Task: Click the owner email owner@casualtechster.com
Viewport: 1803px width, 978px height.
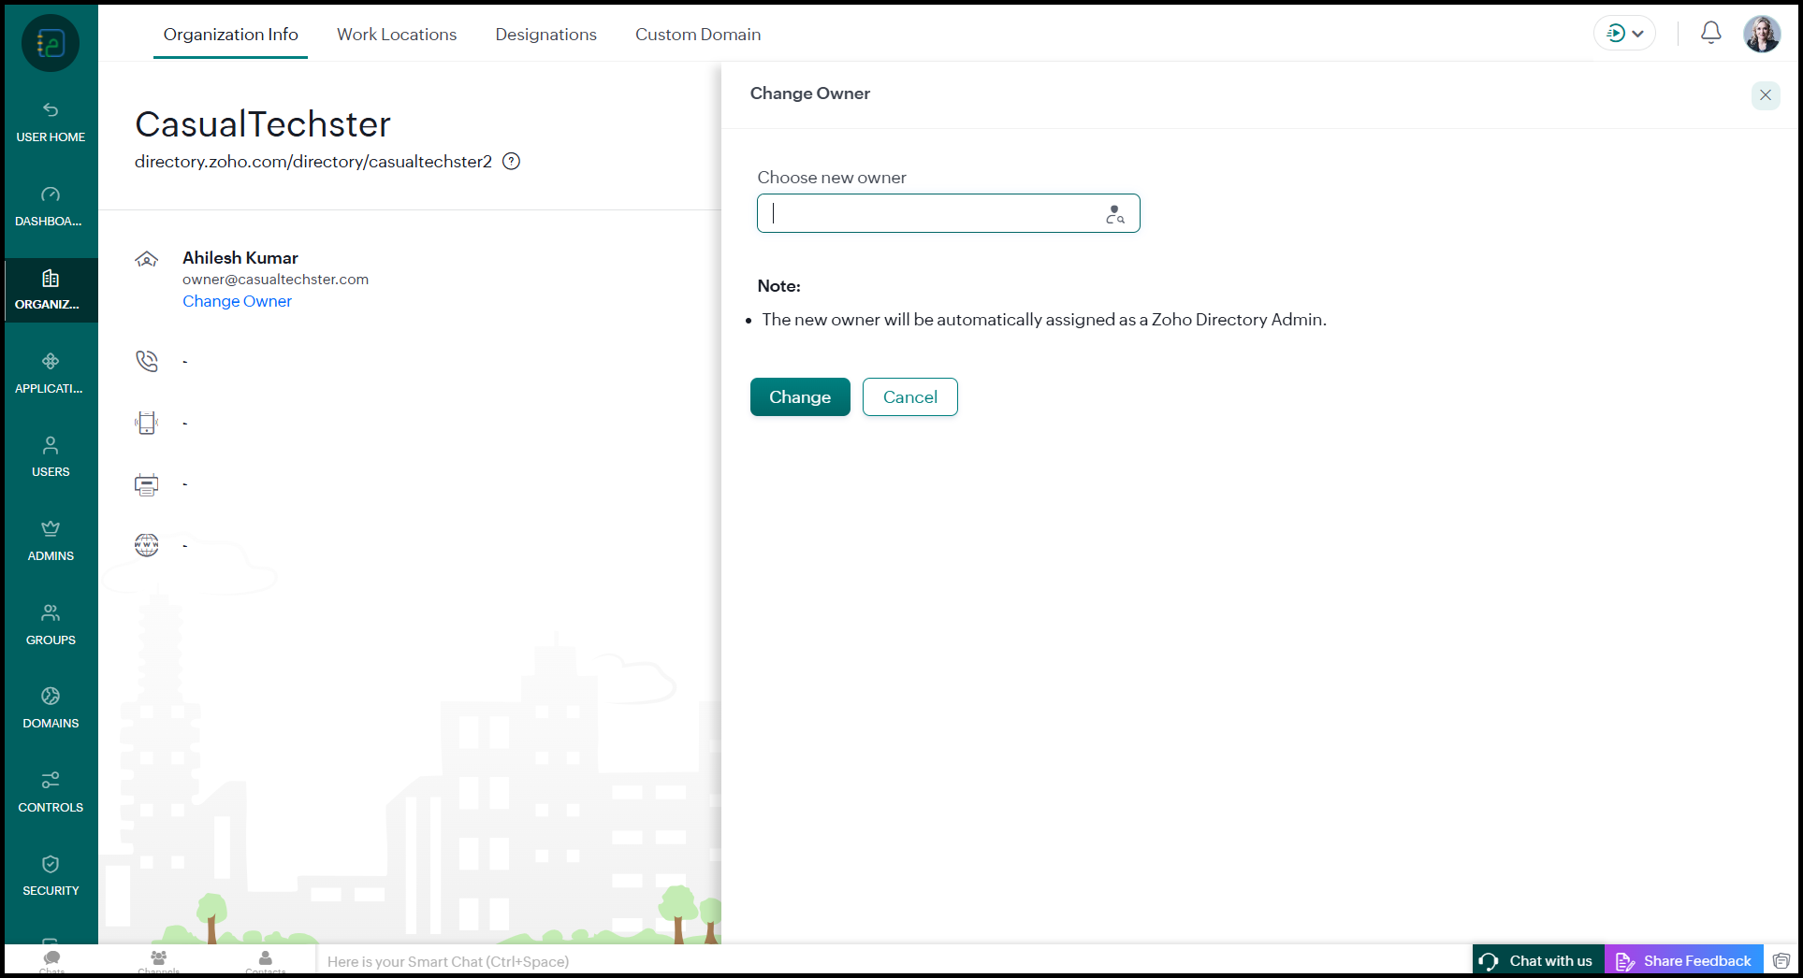Action: point(275,280)
